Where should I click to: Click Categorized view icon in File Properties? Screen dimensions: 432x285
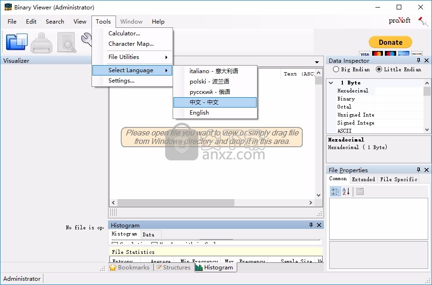tap(335, 191)
